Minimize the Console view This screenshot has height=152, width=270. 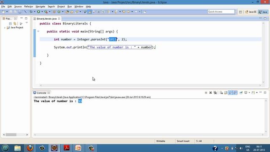click(261, 92)
